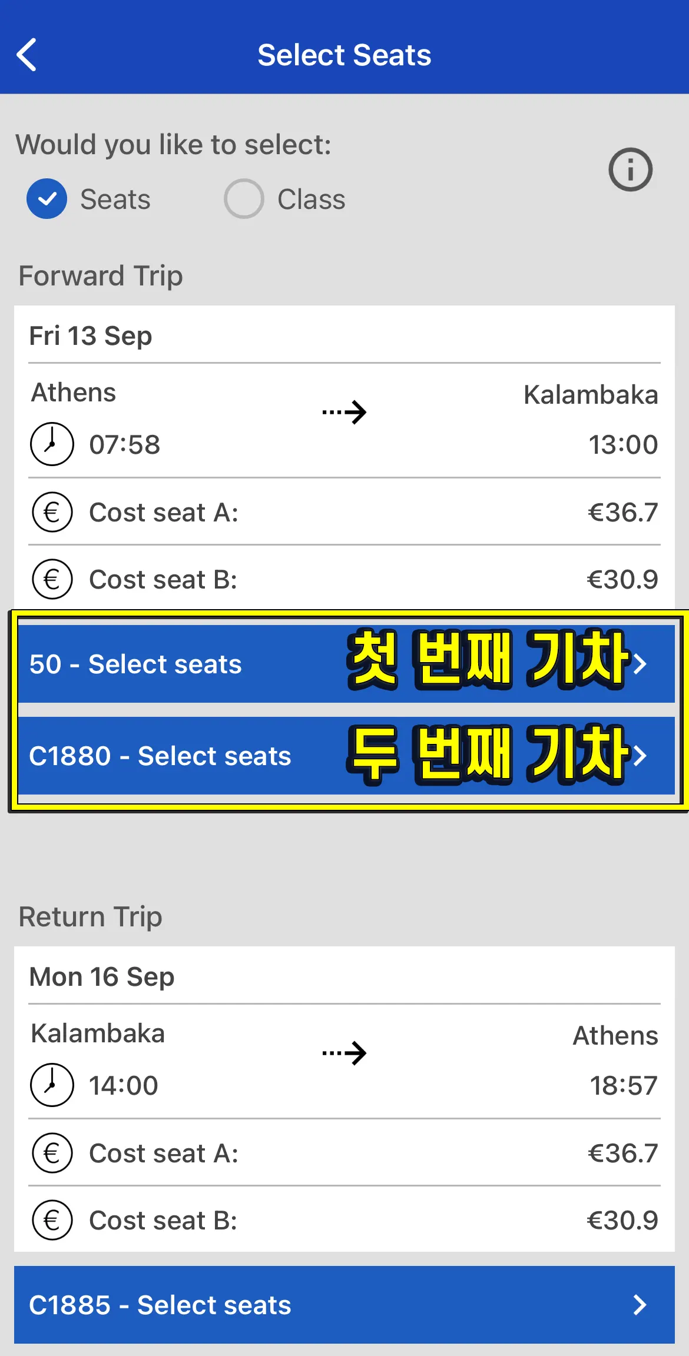The width and height of the screenshot is (689, 1356).
Task: Tap euro icon for return Cost seat B
Action: point(52,1220)
